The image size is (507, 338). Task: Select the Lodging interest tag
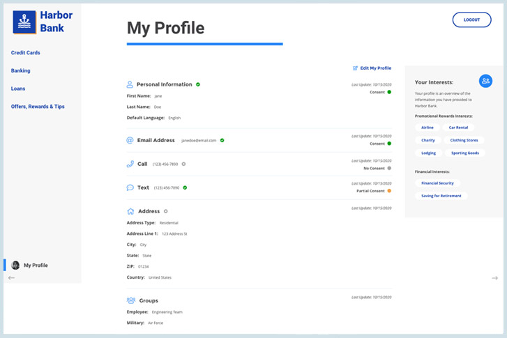[x=428, y=153]
